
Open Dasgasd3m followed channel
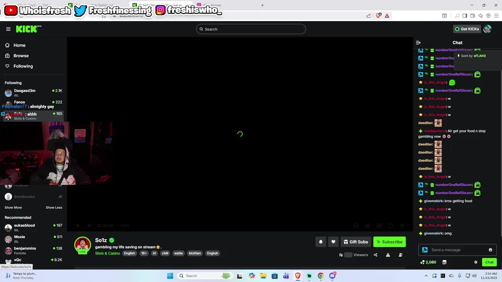point(33,93)
